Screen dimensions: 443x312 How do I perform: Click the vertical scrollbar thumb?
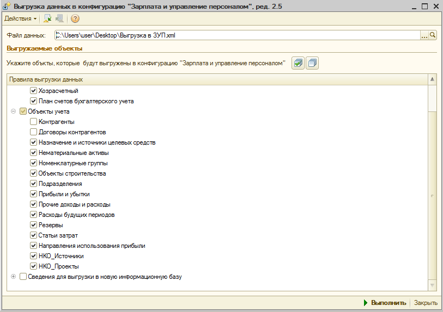432,195
